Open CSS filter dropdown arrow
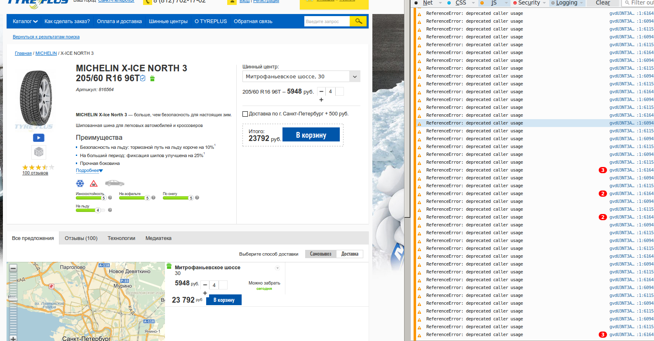This screenshot has height=341, width=654. tap(473, 3)
